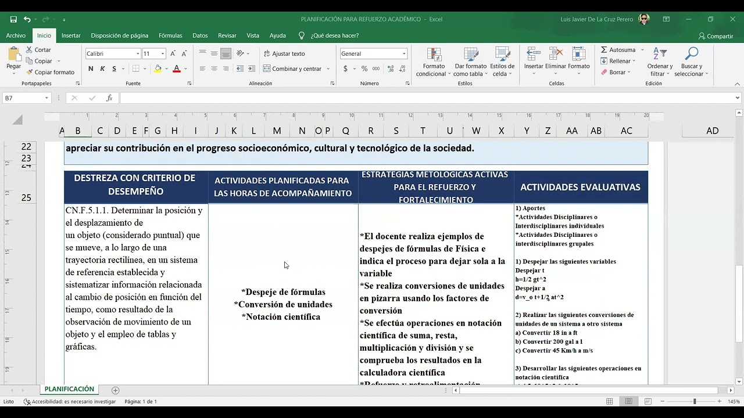
Task: Click the Accesibilidad: es necesario investigar status
Action: pos(69,401)
